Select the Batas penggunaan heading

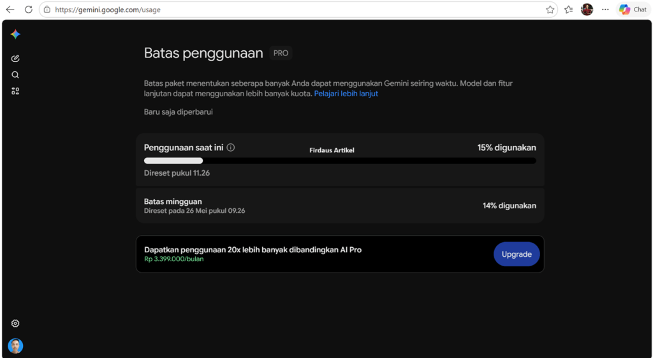(x=203, y=54)
